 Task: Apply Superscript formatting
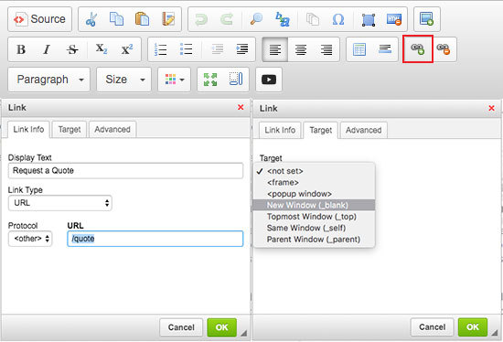[x=127, y=49]
